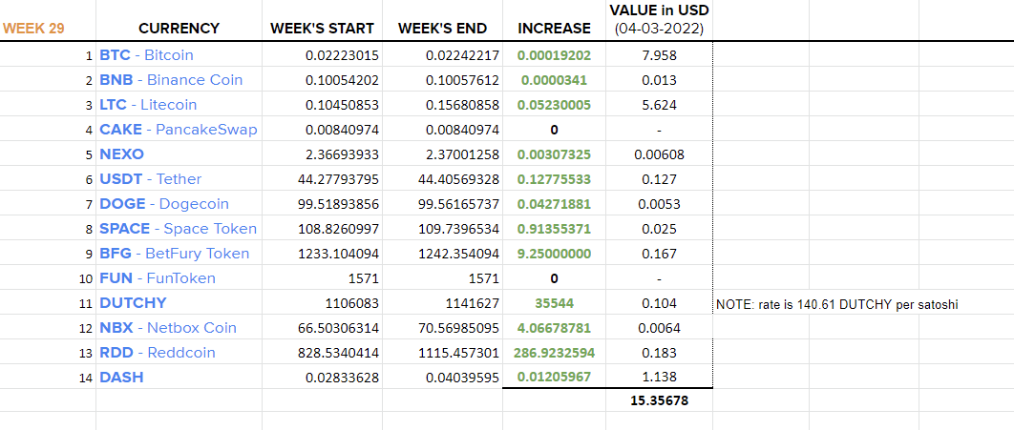
Task: Open the BNB - Binance Coin link
Action: point(171,80)
